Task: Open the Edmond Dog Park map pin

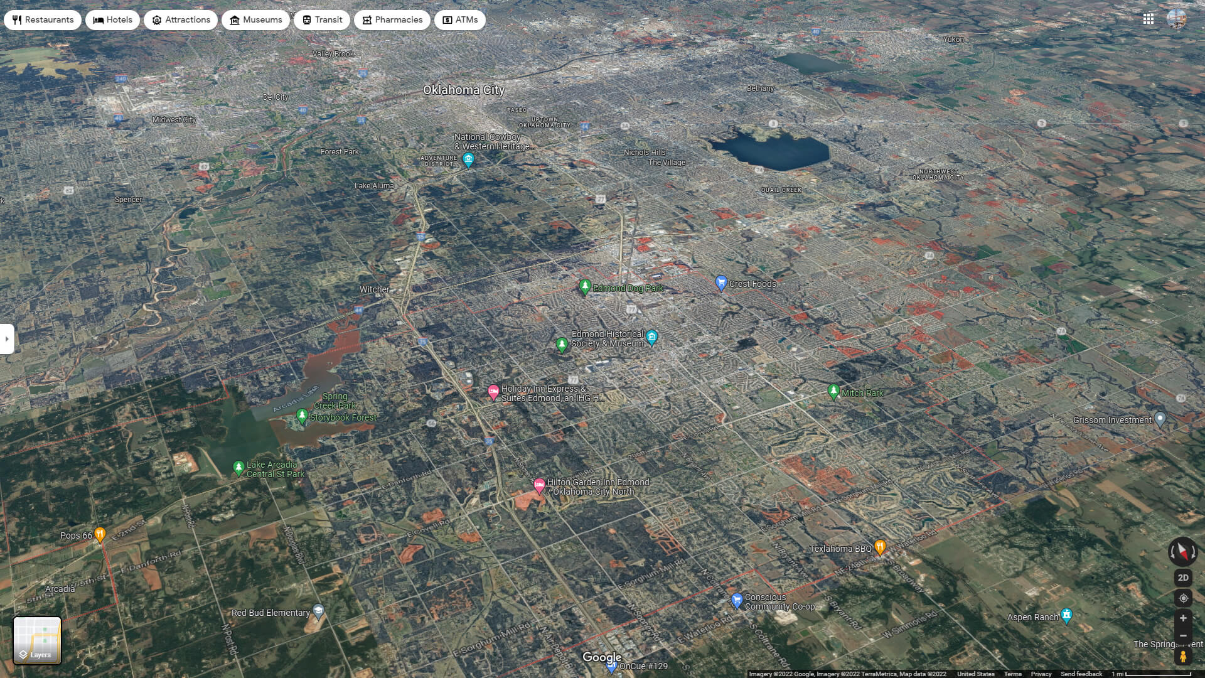Action: [586, 286]
